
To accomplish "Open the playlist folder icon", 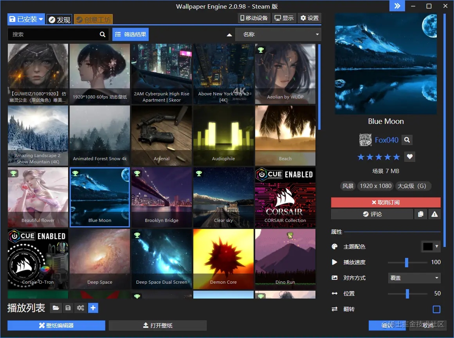I will pos(56,308).
